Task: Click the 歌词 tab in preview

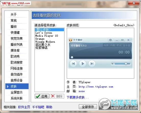Action: pos(119,45)
